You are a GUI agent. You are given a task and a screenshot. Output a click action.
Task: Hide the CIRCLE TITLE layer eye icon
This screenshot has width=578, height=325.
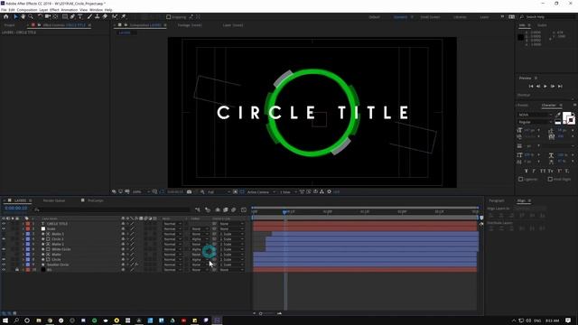4,224
